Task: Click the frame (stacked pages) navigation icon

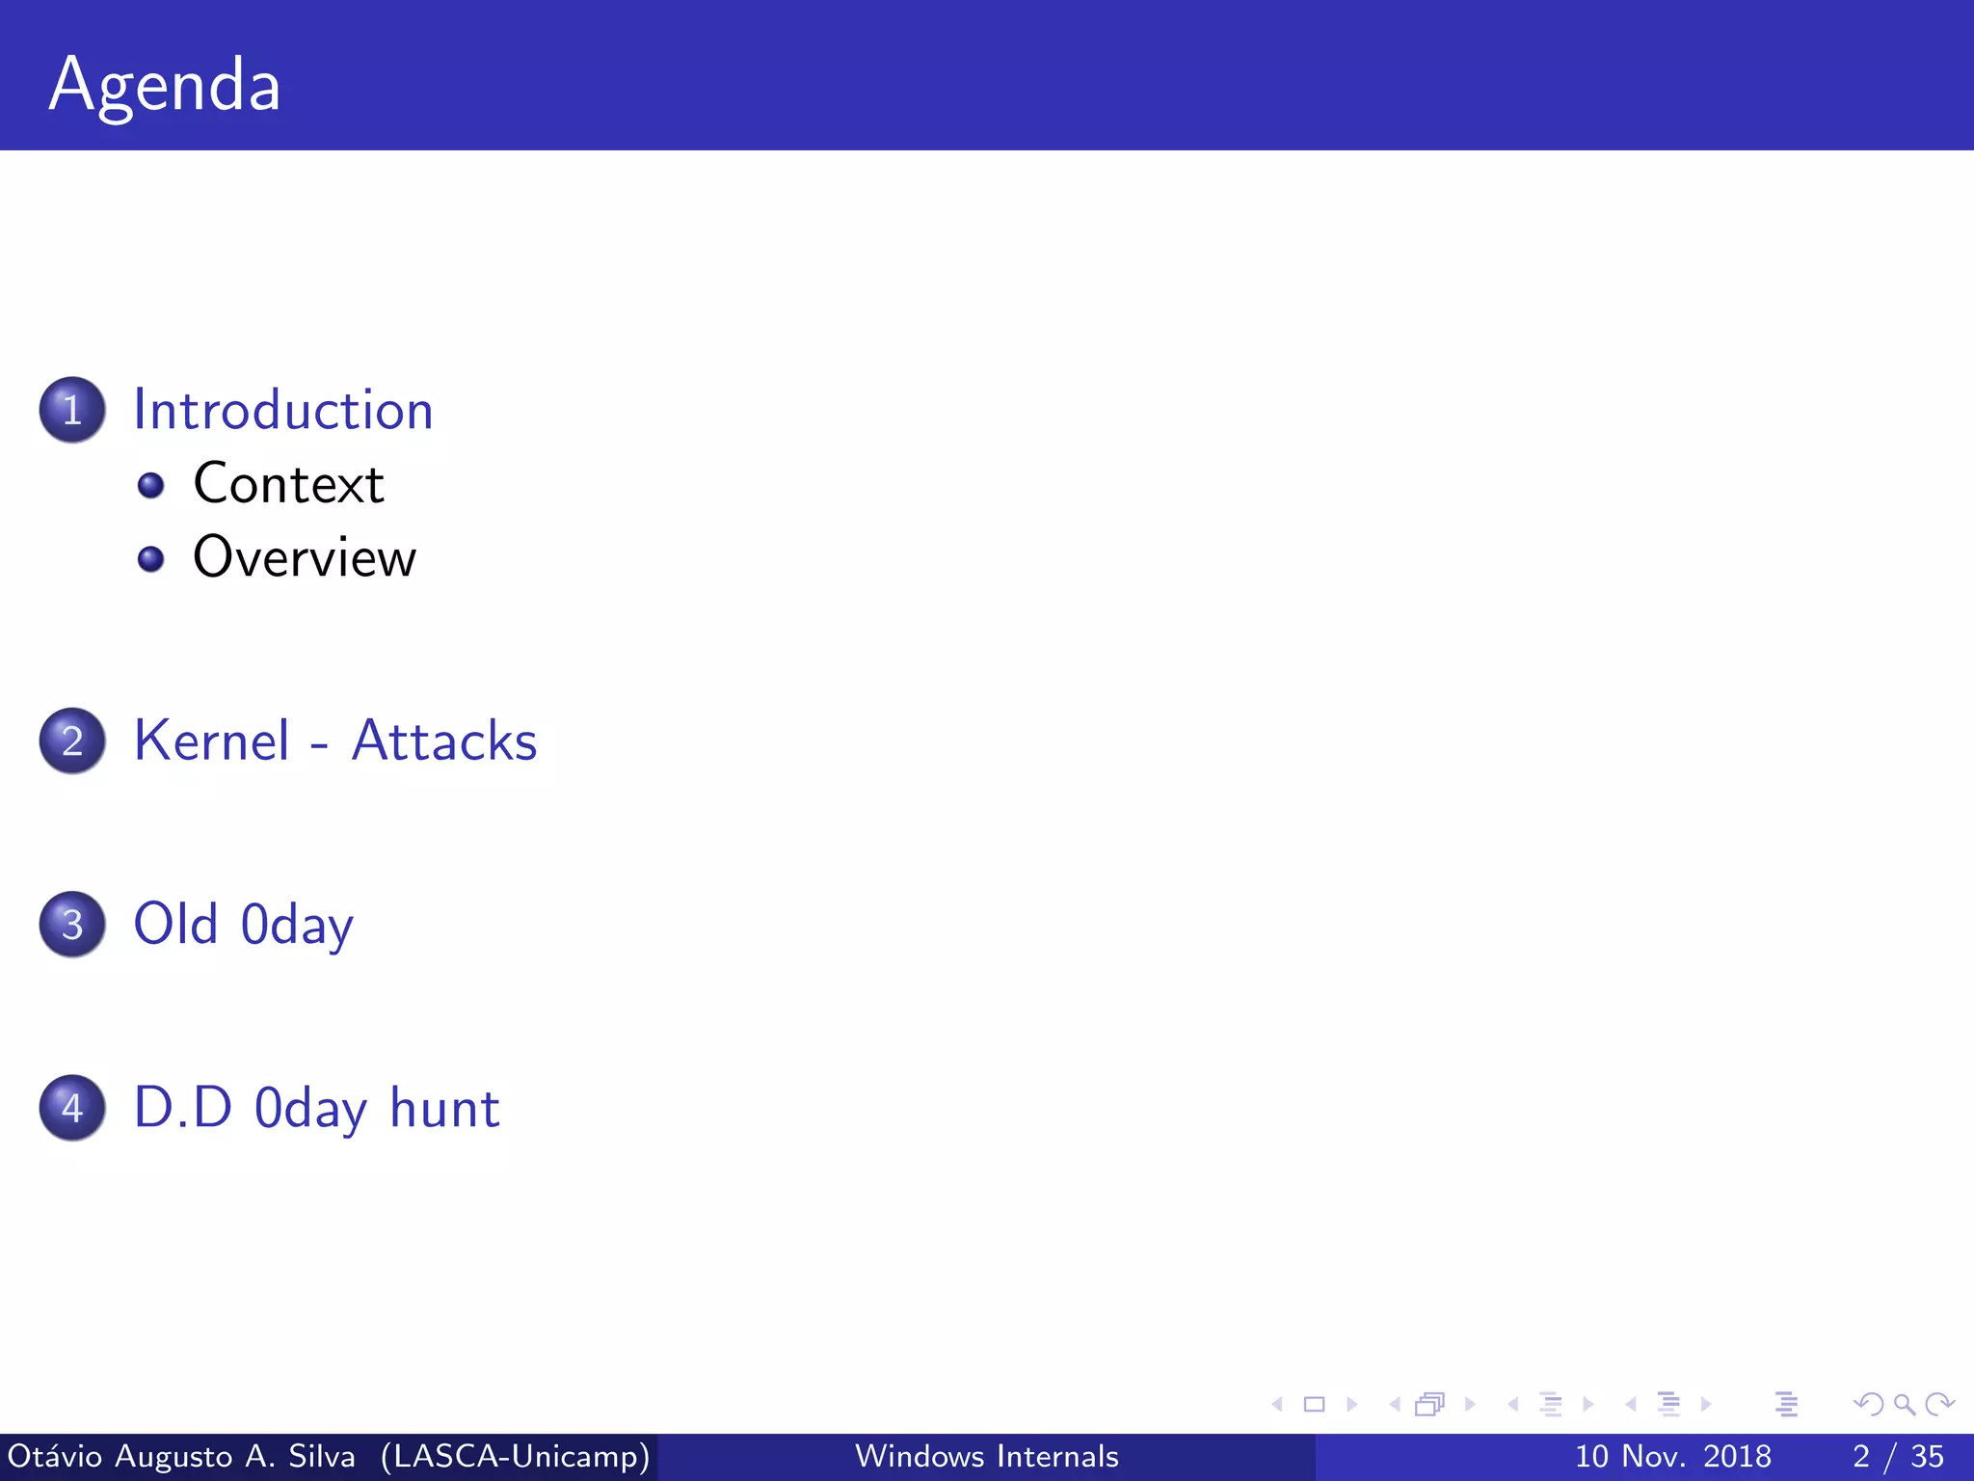Action: tap(1430, 1404)
